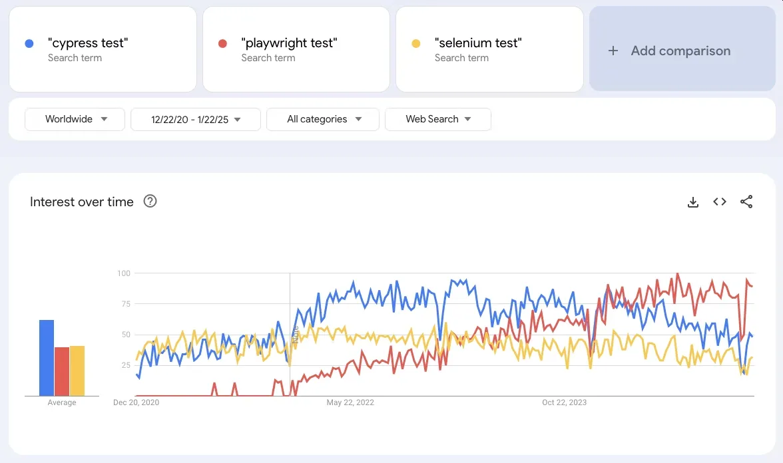Open the 12/22/20 - 1/22/25 date range dropdown
Image resolution: width=783 pixels, height=463 pixels.
[x=196, y=119]
